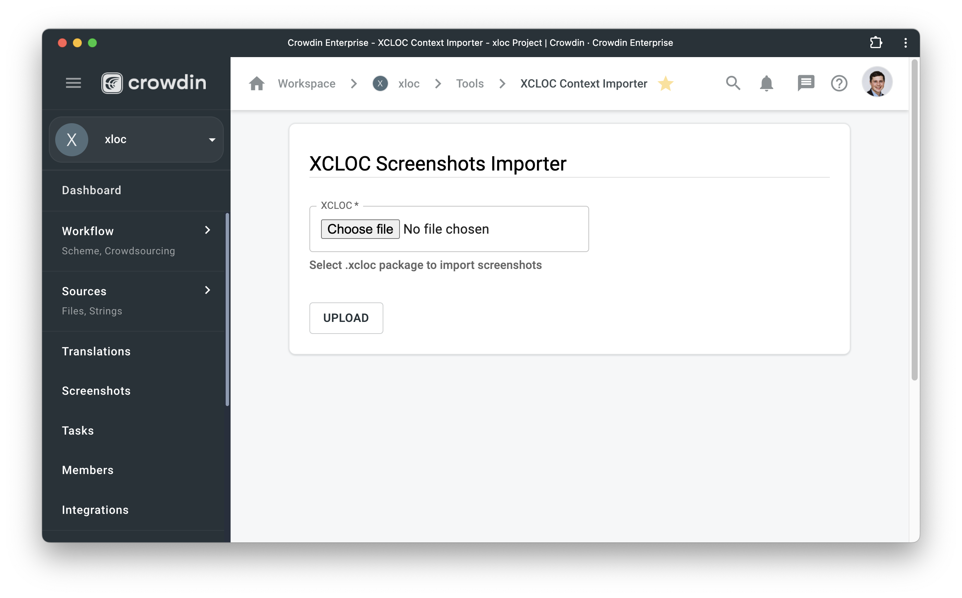Screen dimensions: 962x598
Task: Open Members in the sidebar
Action: click(x=88, y=470)
